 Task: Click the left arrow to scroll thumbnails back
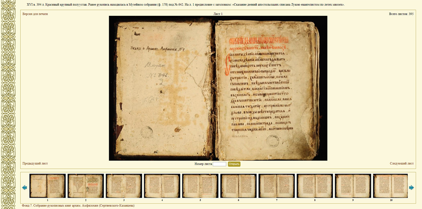[x=24, y=188]
